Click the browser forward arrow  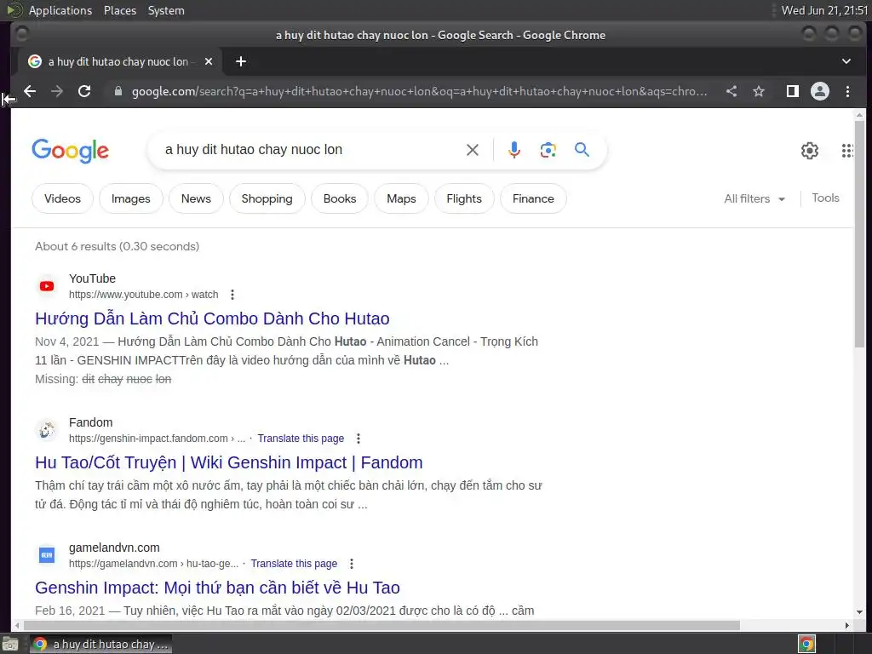point(57,91)
